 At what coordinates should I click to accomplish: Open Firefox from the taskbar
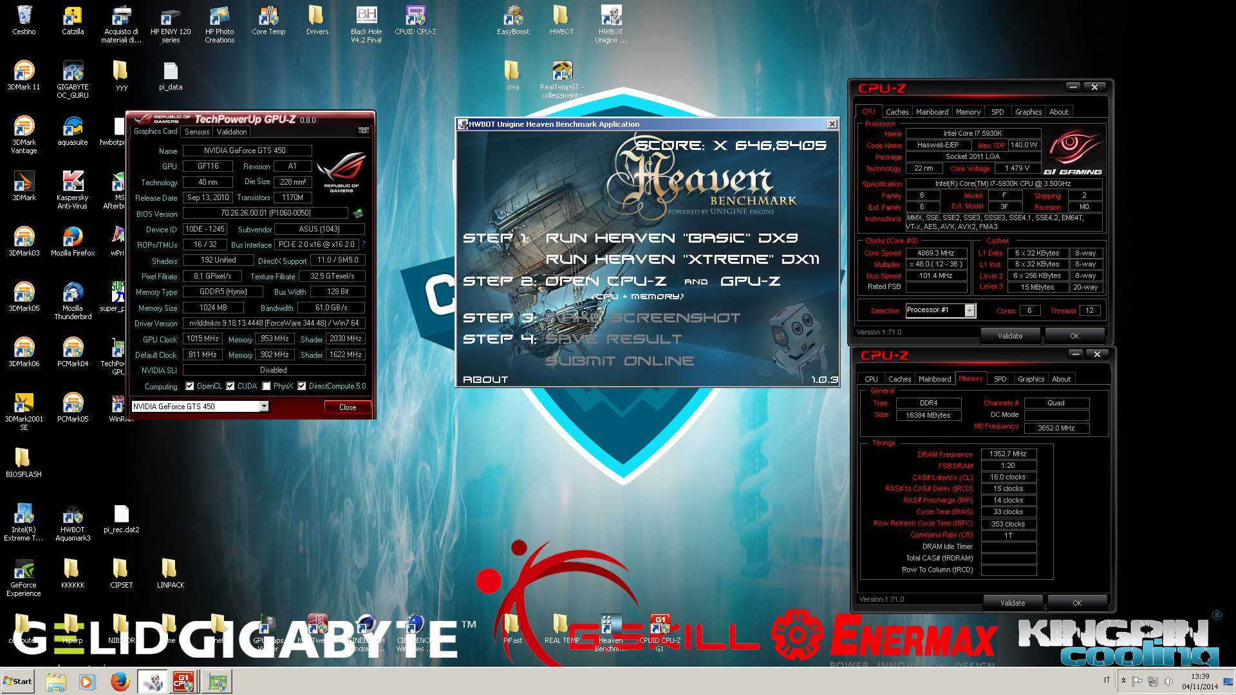[x=120, y=681]
